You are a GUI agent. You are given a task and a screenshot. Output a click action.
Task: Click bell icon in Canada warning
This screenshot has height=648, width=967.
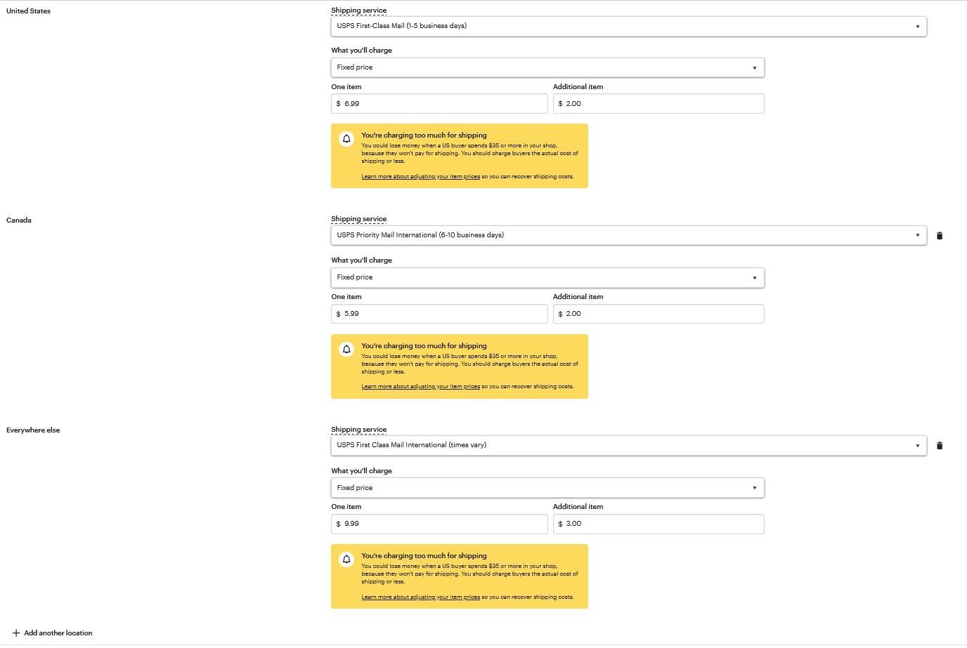(346, 350)
